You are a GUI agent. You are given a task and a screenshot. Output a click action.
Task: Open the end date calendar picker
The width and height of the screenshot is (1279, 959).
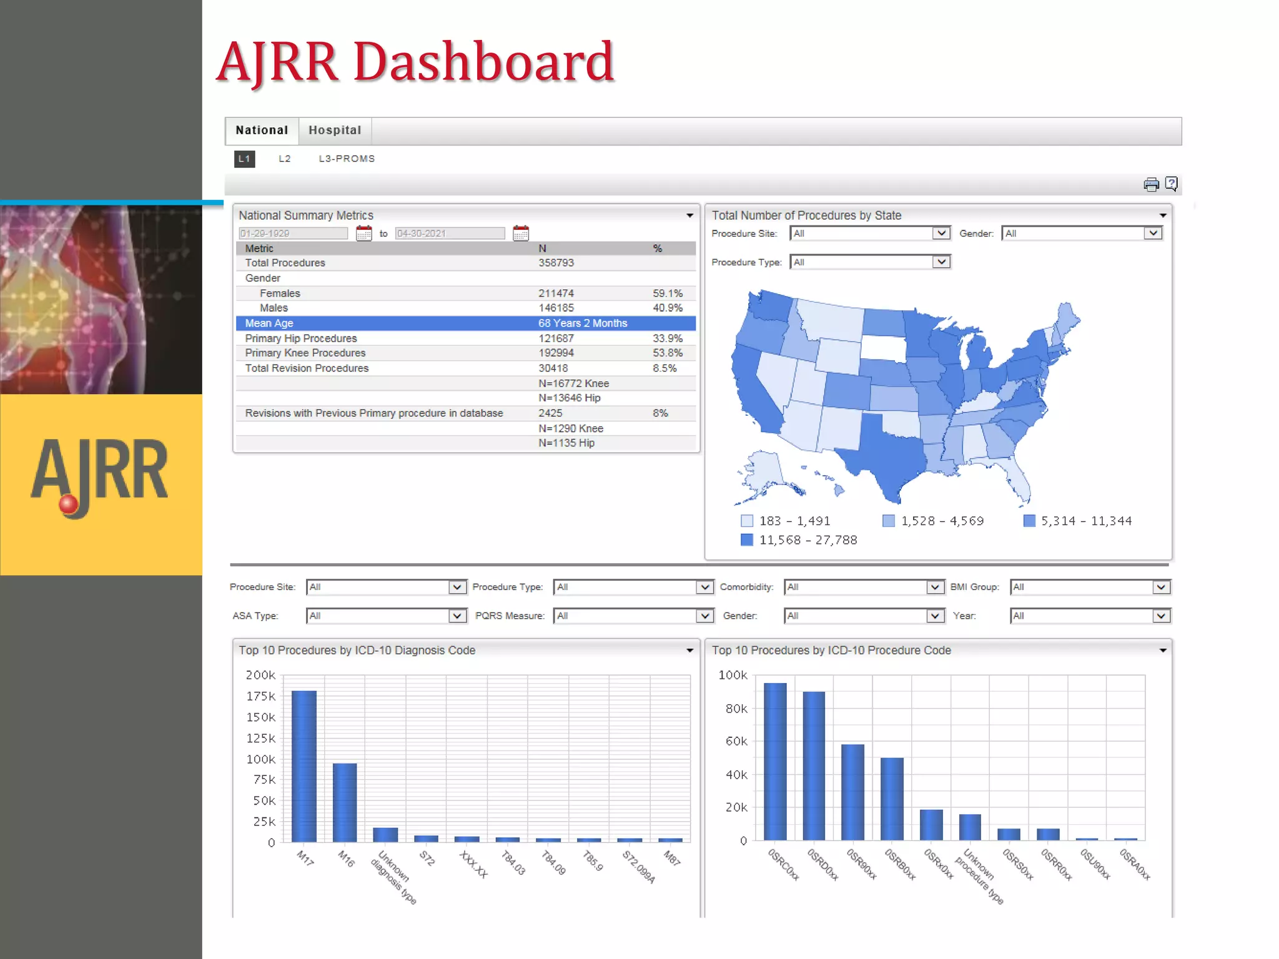(521, 234)
